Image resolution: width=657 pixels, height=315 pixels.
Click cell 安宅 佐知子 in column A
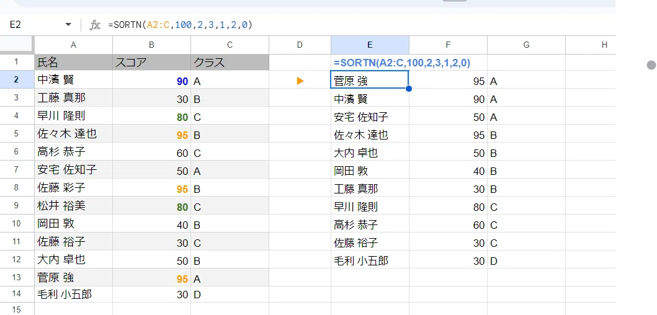(x=73, y=170)
